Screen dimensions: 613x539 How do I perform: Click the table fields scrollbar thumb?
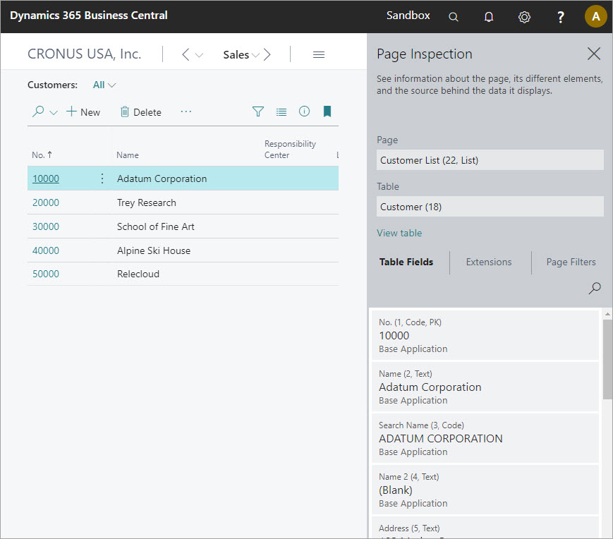607,359
